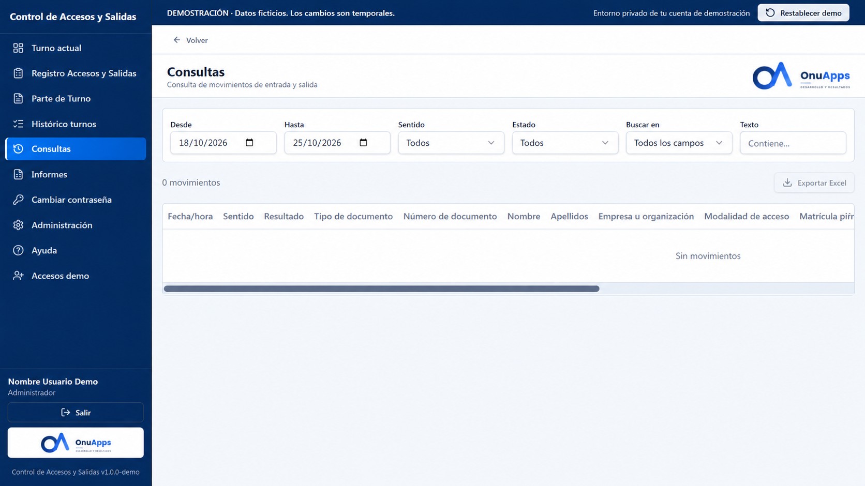Click the Consultas history clock icon
The height and width of the screenshot is (486, 865).
coord(18,149)
